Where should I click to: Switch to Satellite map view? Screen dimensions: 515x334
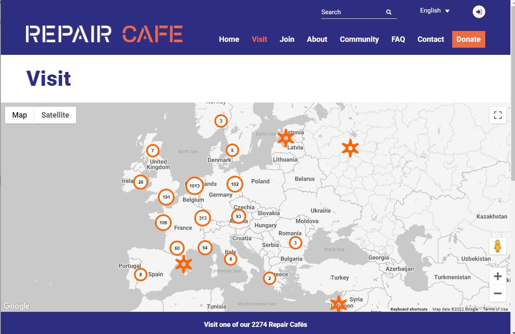pos(55,115)
